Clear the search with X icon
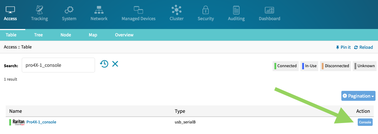This screenshot has height=134, width=378. [115, 64]
